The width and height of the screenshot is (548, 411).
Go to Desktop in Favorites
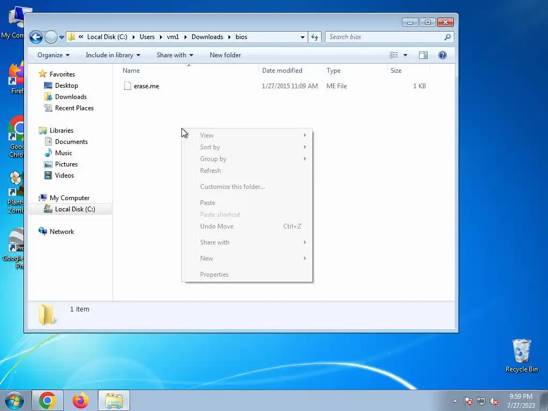click(66, 86)
